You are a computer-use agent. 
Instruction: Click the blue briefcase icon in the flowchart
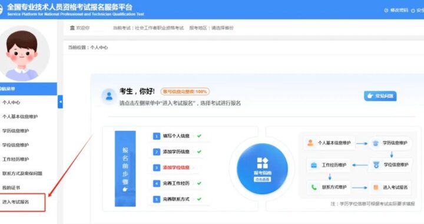click(314, 164)
